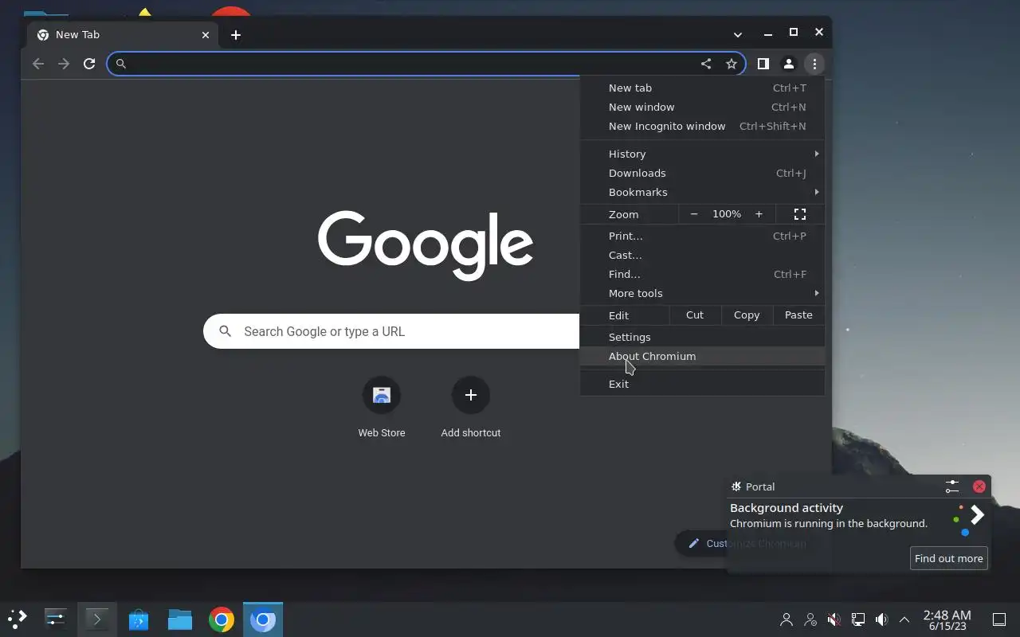Expand hidden system tray icons arrow
This screenshot has width=1020, height=637.
[904, 619]
